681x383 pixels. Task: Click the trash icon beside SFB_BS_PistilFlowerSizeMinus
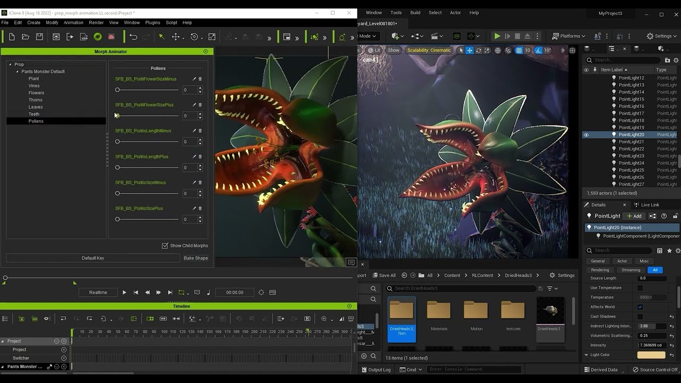click(200, 79)
